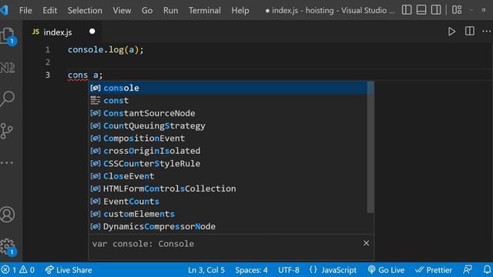Open the Explorer view in activity bar
Image resolution: width=493 pixels, height=277 pixels.
8,35
